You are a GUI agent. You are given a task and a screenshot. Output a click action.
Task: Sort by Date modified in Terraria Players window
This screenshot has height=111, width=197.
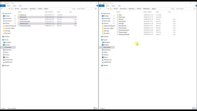point(49,12)
